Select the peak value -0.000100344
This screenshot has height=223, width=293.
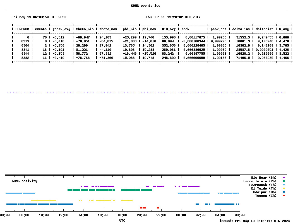193,42
